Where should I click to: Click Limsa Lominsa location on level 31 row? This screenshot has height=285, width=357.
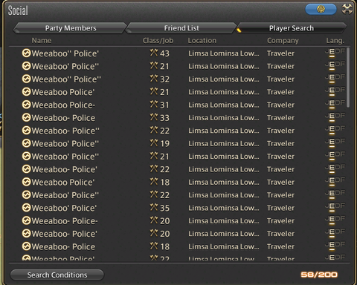click(x=224, y=105)
